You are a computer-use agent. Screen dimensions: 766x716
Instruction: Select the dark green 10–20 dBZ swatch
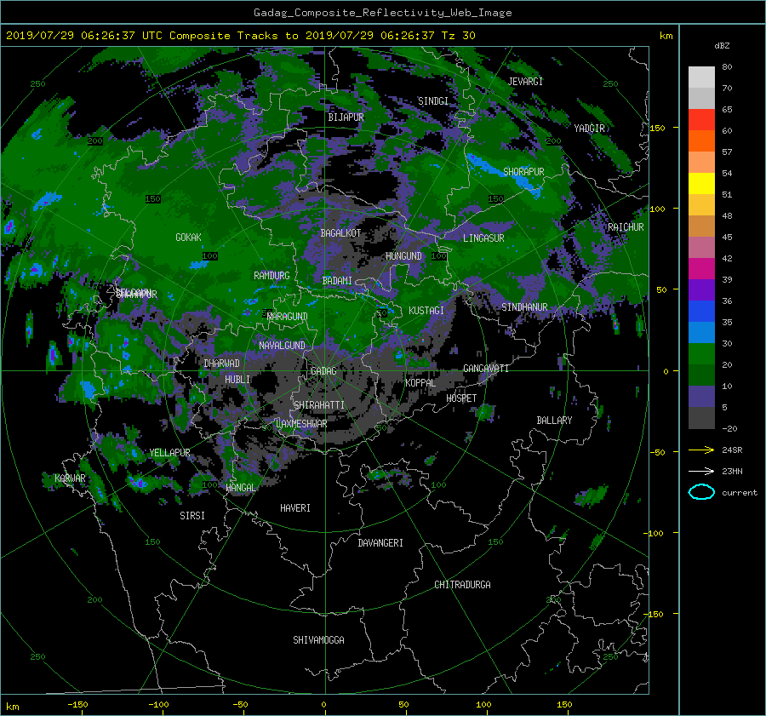(x=701, y=375)
